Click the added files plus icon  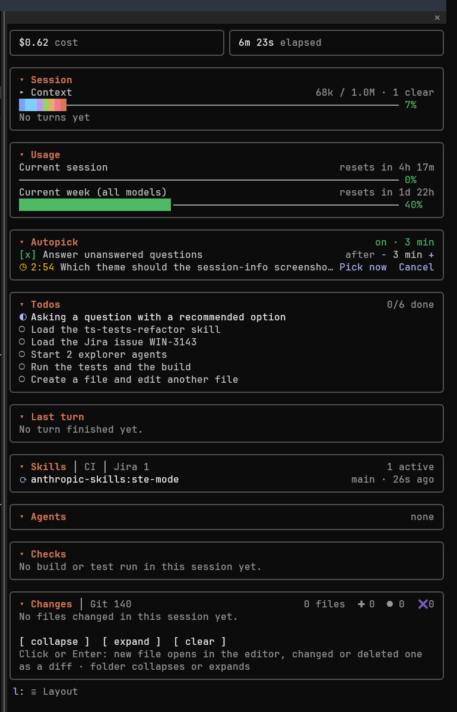coord(361,604)
